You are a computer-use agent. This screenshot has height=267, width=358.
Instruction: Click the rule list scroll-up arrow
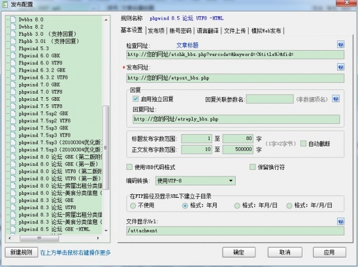pos(106,20)
